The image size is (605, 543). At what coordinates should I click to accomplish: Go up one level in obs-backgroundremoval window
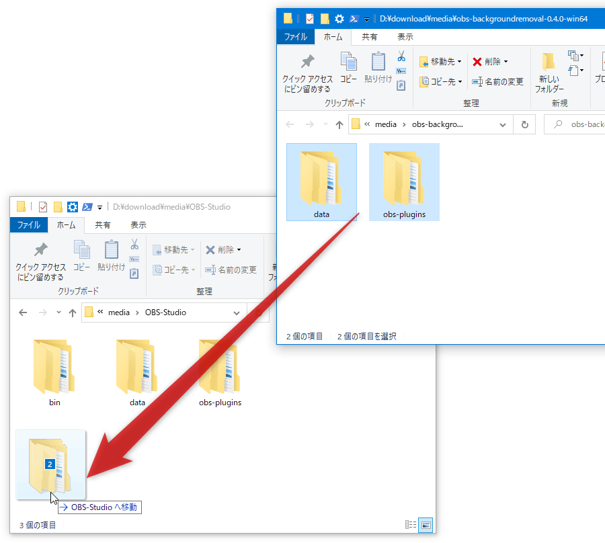click(x=339, y=124)
